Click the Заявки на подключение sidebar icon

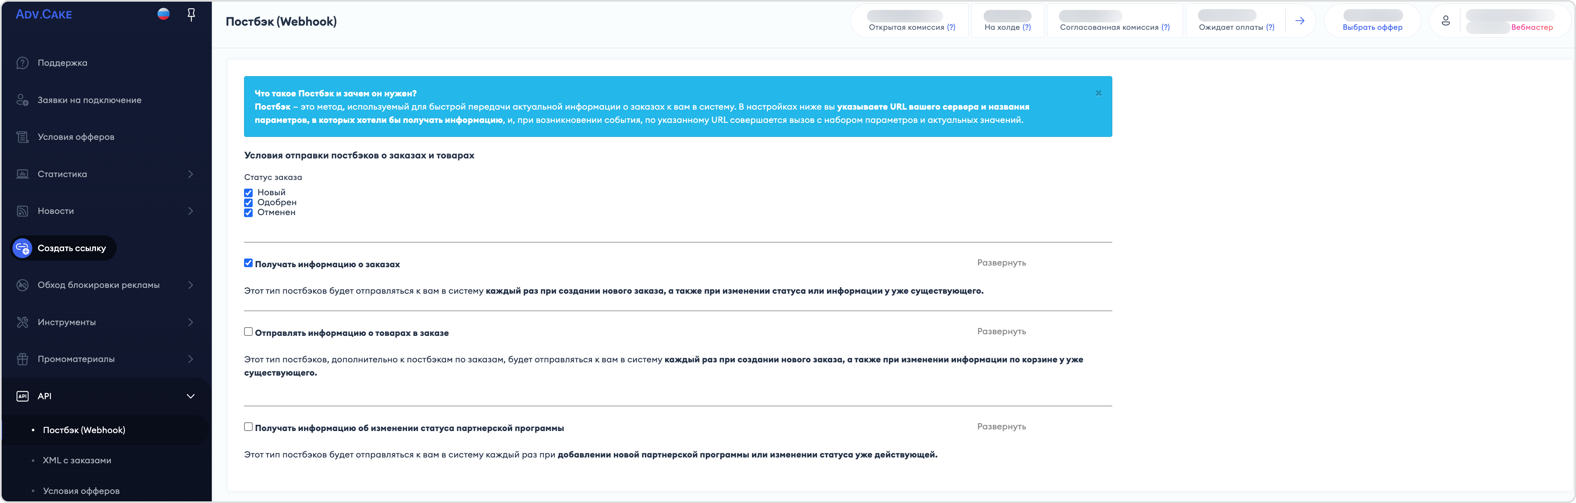tap(23, 100)
